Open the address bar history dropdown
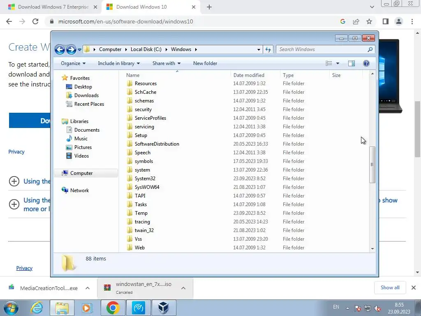The width and height of the screenshot is (421, 316). coord(259,49)
